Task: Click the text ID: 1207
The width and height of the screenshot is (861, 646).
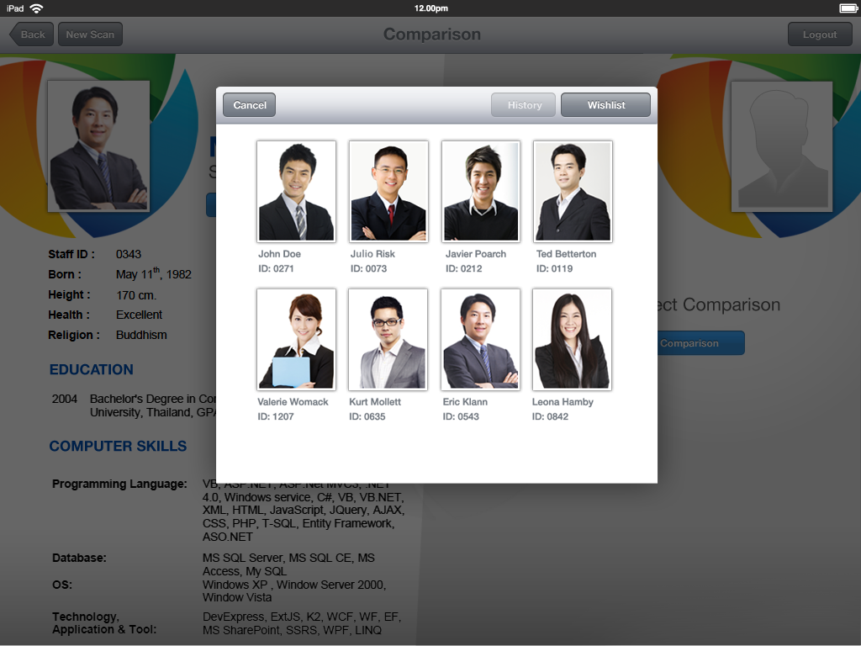Action: pyautogui.click(x=276, y=416)
